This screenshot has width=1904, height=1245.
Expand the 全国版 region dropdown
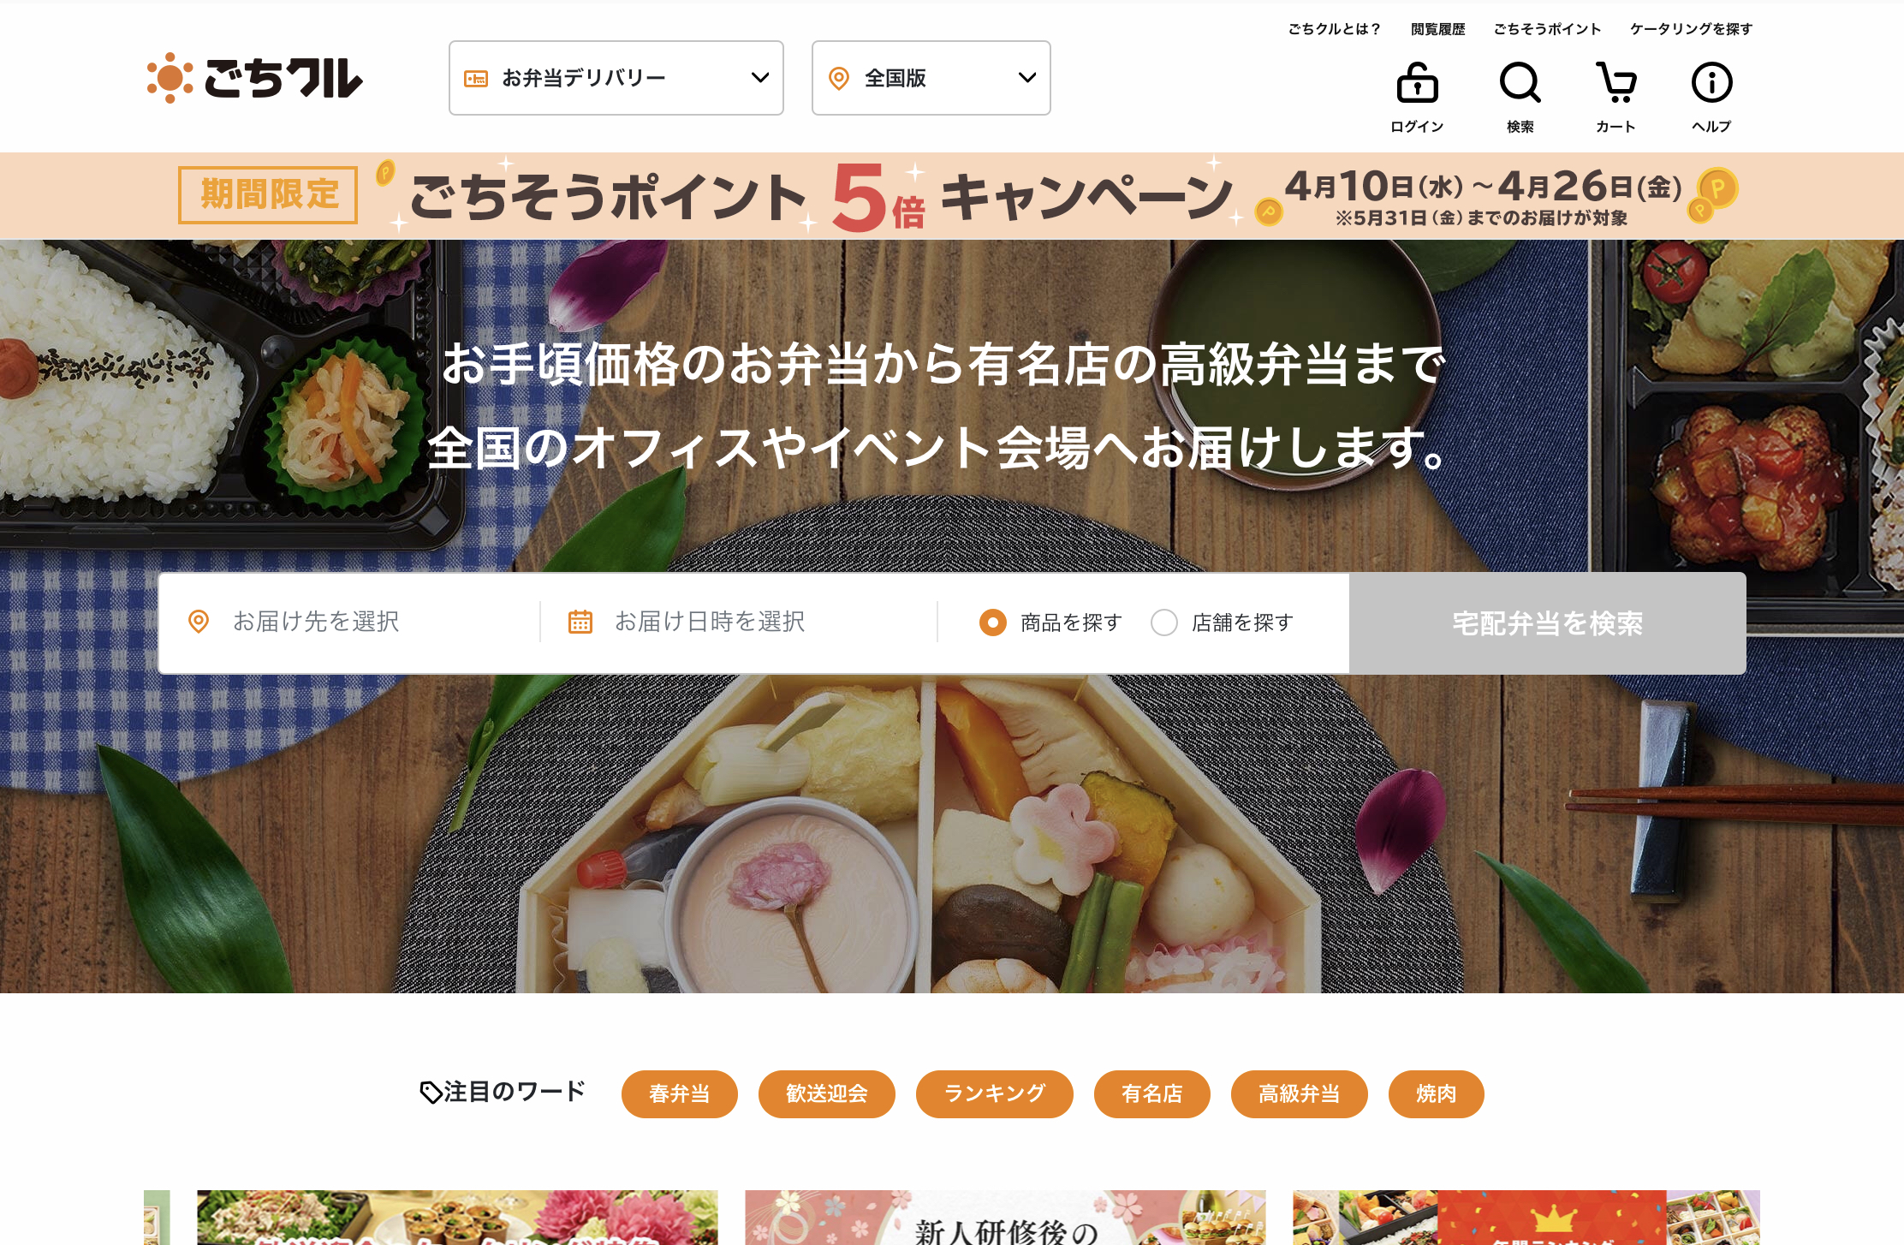tap(931, 78)
